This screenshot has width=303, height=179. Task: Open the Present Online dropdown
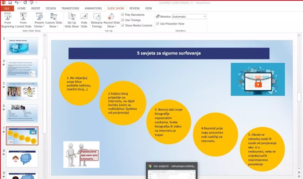(x=40, y=20)
